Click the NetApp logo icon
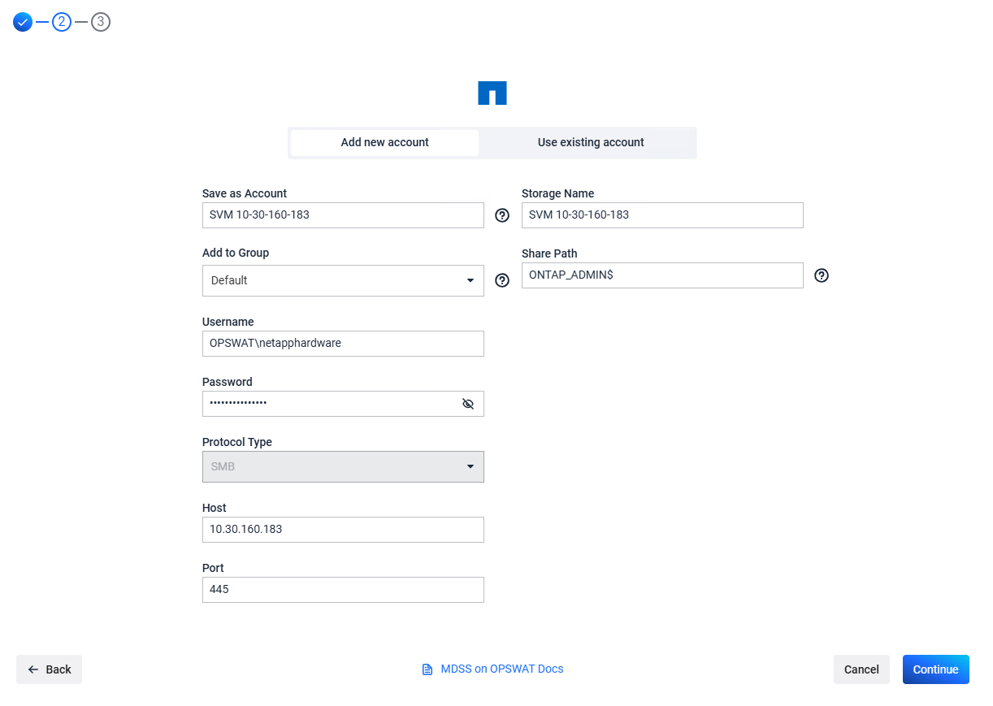This screenshot has width=993, height=706. click(492, 93)
